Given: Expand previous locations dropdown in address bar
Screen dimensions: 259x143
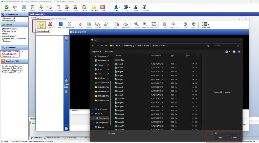Looking at the screenshot, I should 203,46.
